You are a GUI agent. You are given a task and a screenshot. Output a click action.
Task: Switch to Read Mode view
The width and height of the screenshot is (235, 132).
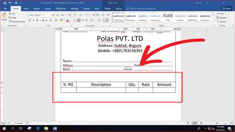188,123
